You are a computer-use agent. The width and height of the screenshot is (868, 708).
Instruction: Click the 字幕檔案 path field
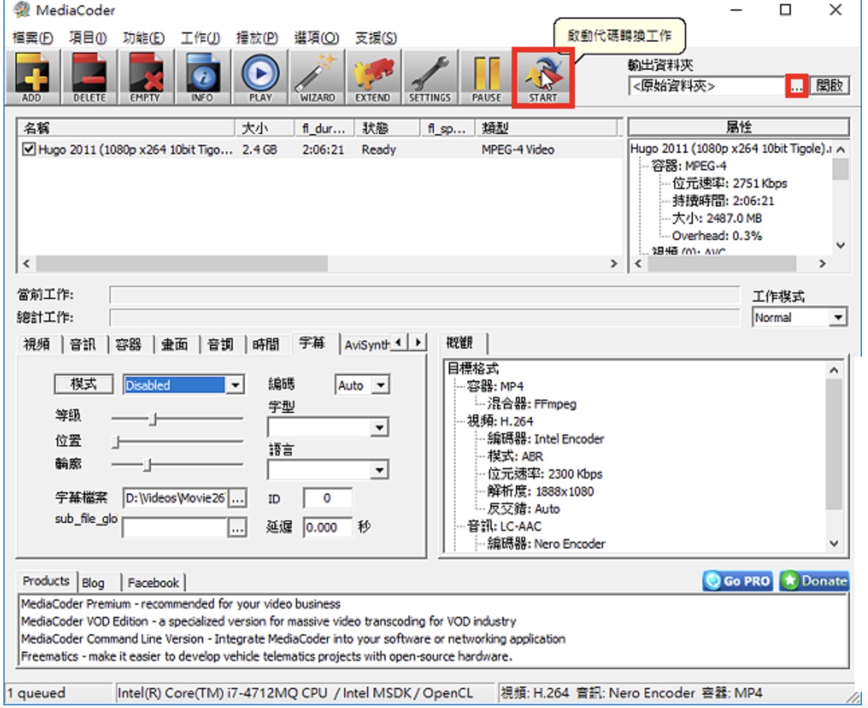[176, 497]
